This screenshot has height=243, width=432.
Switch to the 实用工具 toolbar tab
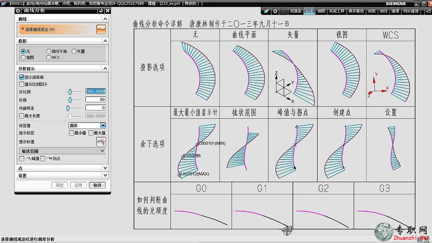pos(337,11)
